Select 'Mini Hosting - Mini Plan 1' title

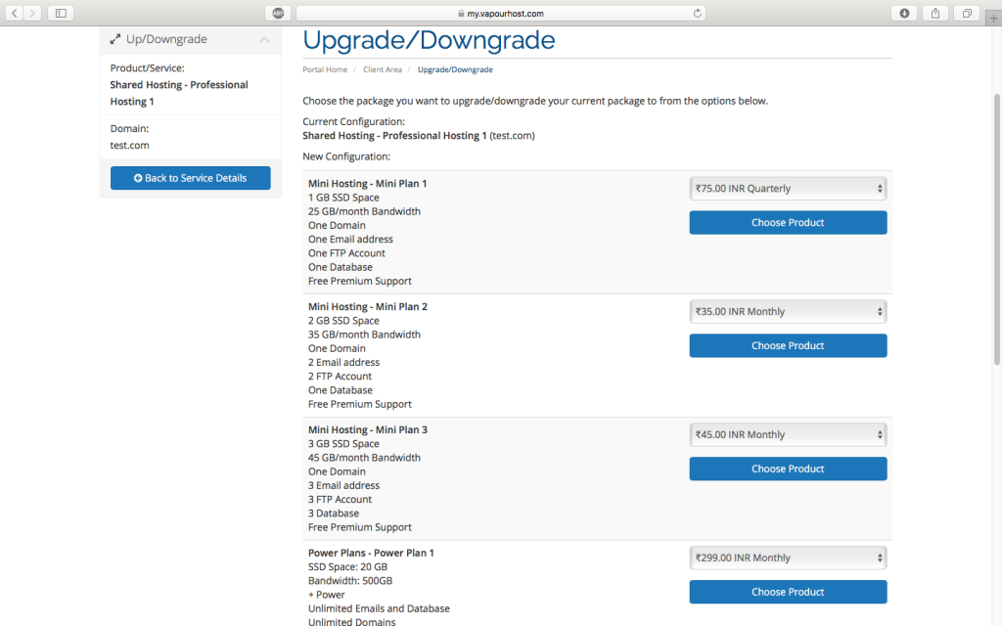point(368,183)
